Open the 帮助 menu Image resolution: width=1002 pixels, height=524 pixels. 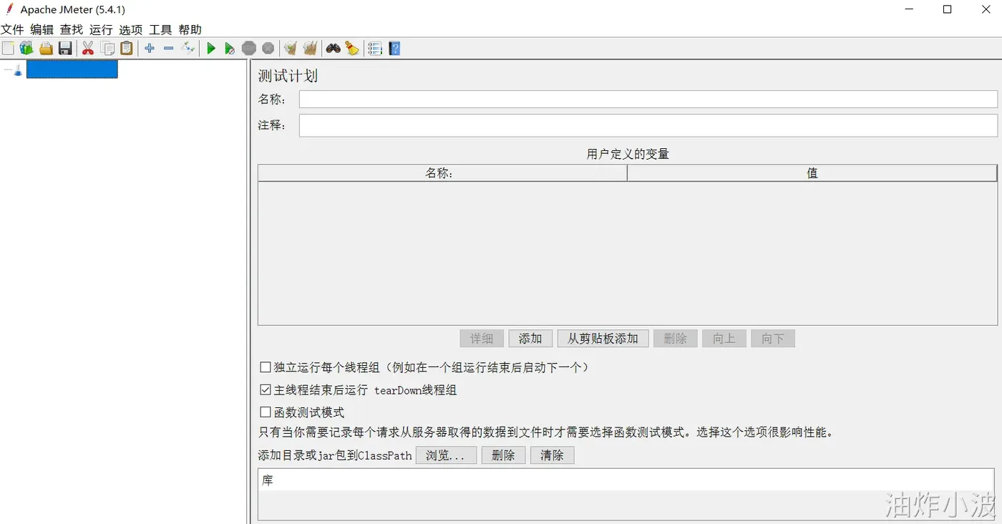click(x=190, y=29)
